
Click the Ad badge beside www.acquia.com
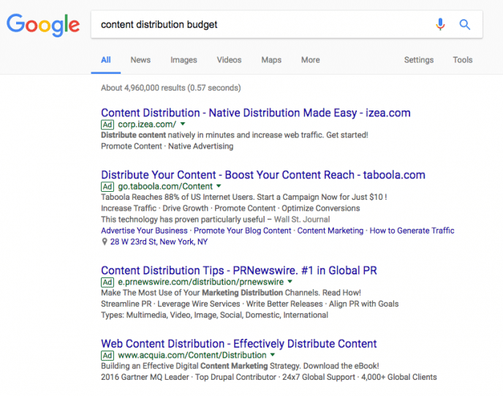[x=107, y=356]
